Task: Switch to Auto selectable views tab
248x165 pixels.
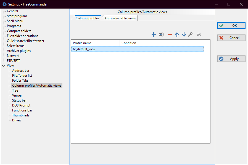Action: click(x=120, y=18)
